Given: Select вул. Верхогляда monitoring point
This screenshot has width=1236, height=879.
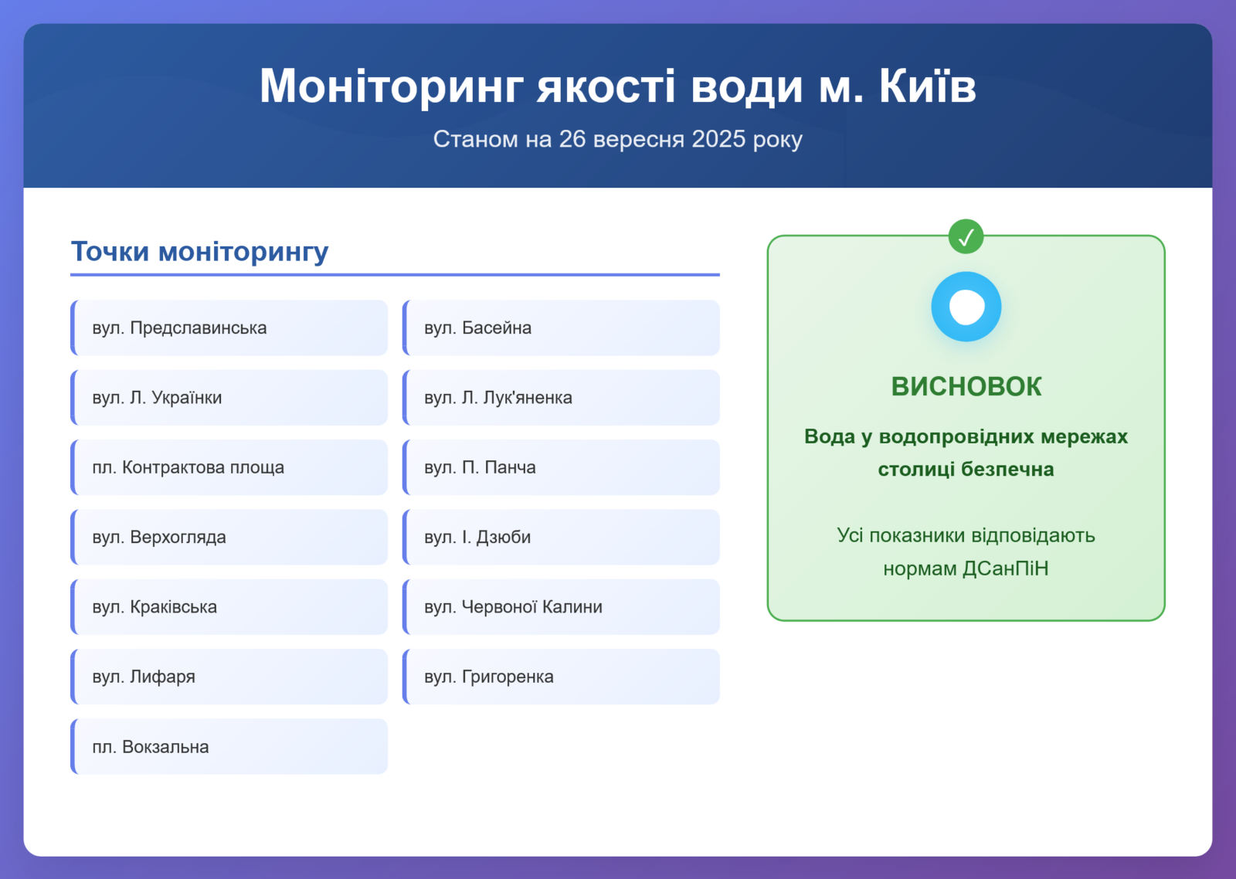Looking at the screenshot, I should click(x=229, y=538).
